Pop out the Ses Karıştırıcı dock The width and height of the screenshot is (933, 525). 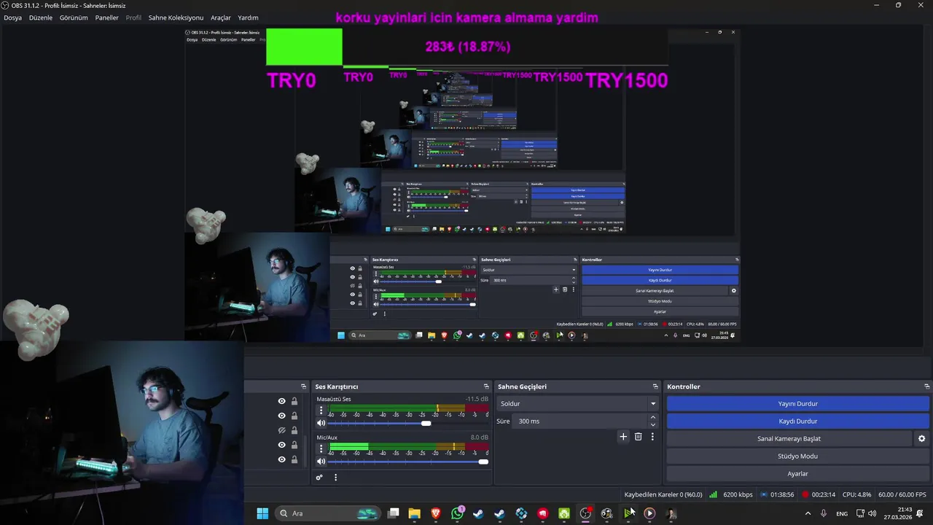pos(486,386)
